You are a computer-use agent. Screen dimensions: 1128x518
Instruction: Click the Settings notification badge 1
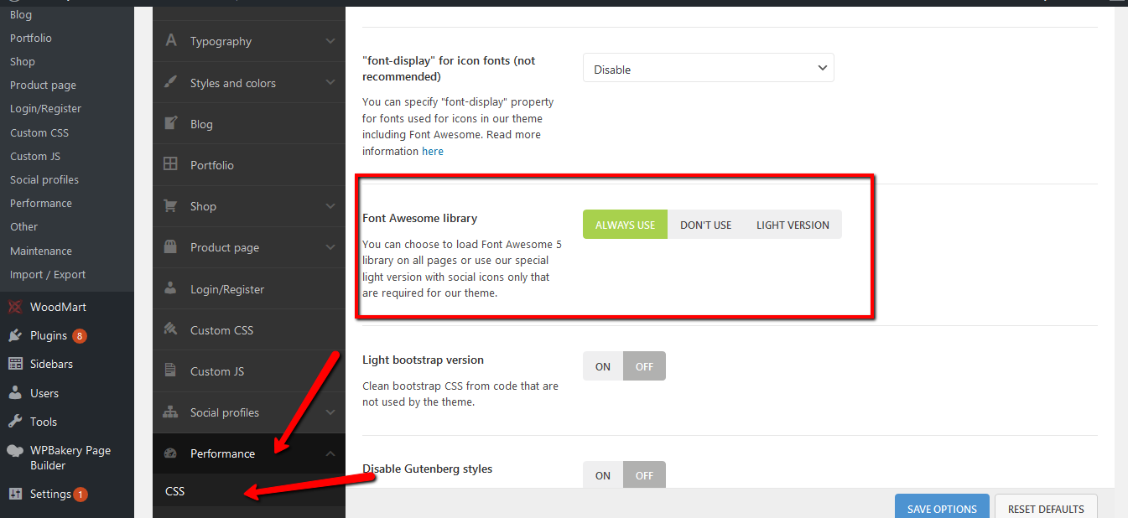pyautogui.click(x=81, y=495)
